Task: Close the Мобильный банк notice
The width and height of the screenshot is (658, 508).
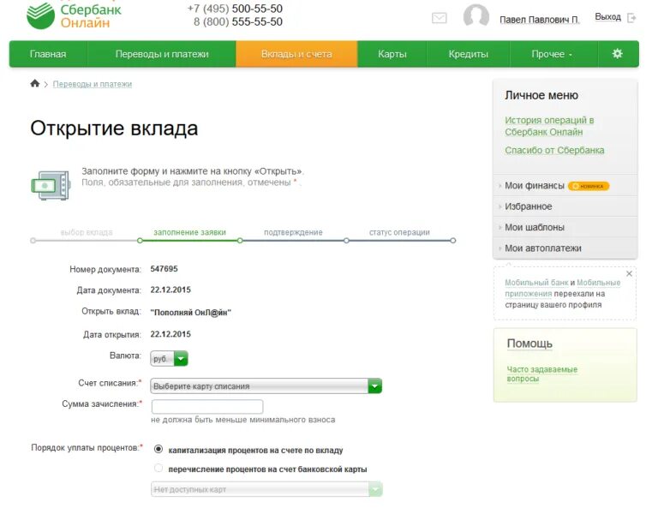Action: (629, 273)
